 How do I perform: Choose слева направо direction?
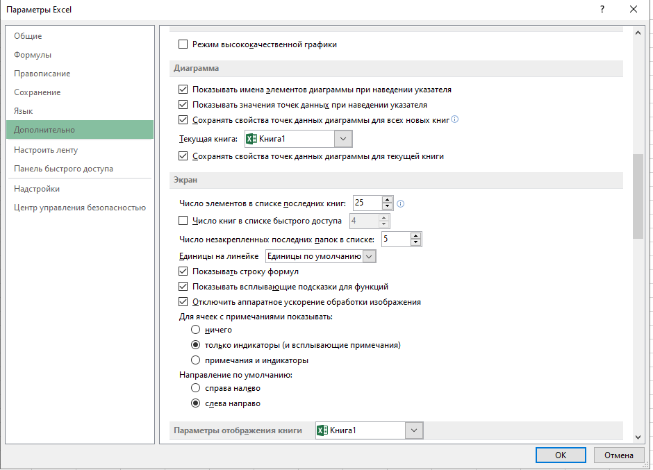(195, 403)
